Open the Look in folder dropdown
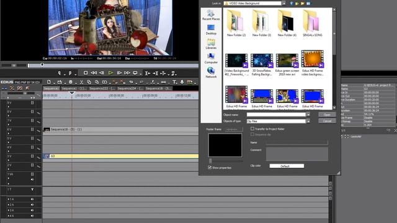This screenshot has height=223, width=397. pos(284,3)
